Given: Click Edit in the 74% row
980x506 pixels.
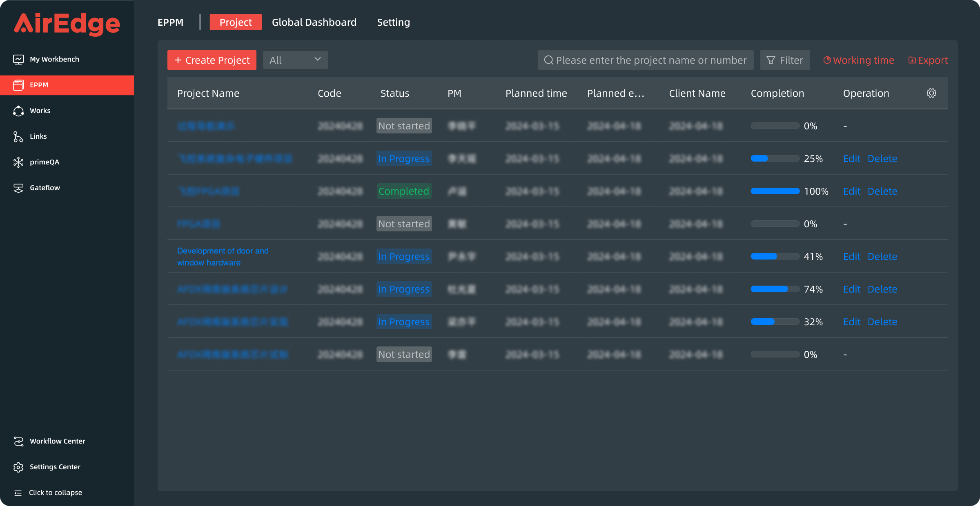Looking at the screenshot, I should pos(852,289).
